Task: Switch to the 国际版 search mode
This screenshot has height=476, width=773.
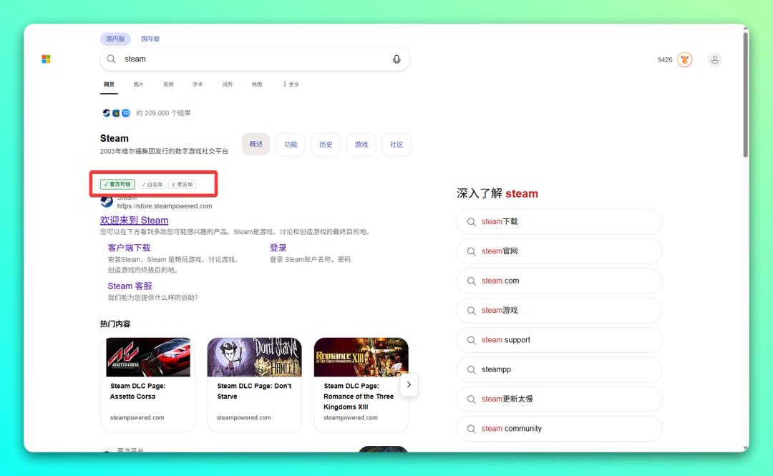Action: click(x=150, y=39)
